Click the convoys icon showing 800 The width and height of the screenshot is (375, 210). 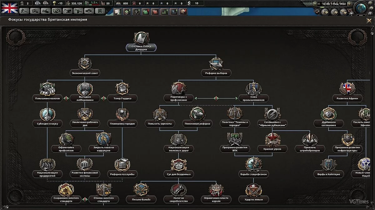[118, 3]
